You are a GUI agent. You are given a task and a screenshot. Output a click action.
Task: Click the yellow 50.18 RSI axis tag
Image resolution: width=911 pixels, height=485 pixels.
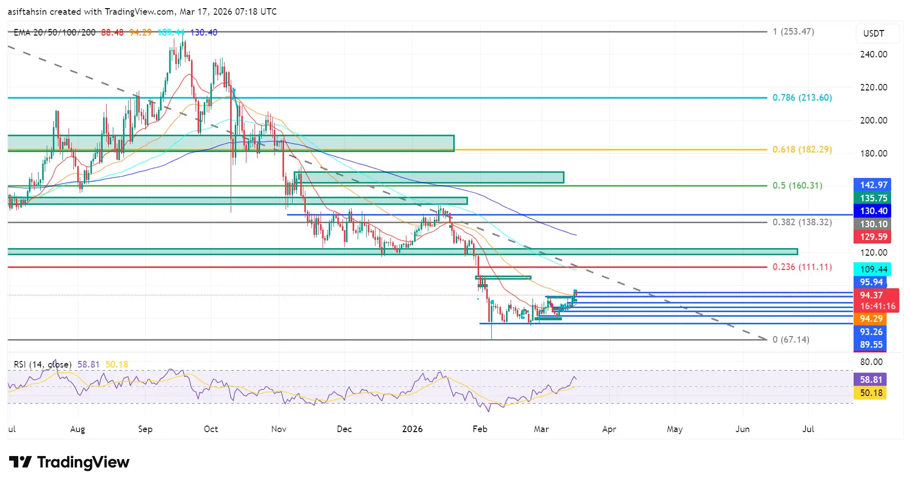870,393
